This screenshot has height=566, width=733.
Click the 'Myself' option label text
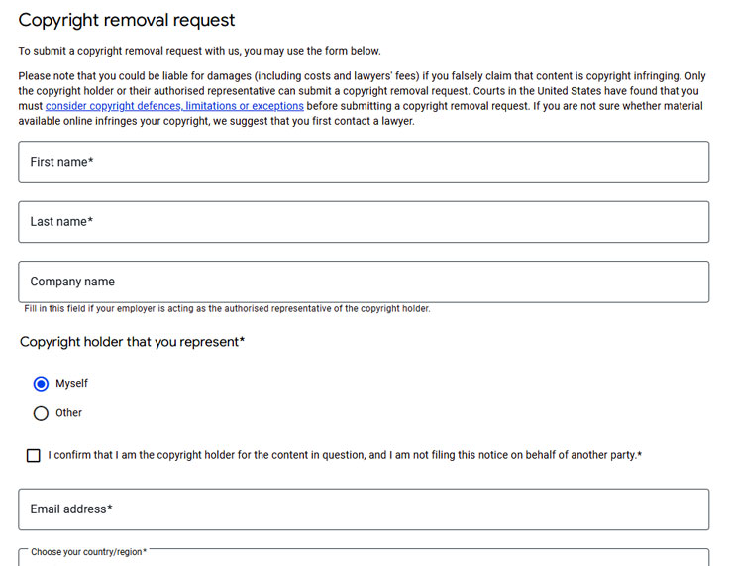point(71,383)
